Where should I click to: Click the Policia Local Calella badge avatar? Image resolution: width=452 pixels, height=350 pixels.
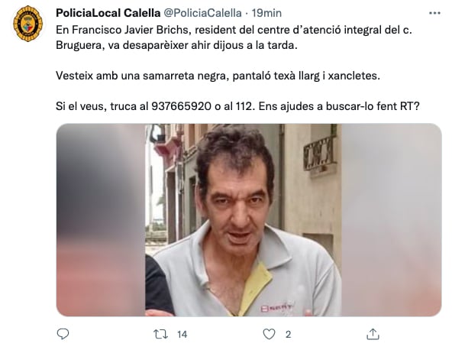(28, 24)
